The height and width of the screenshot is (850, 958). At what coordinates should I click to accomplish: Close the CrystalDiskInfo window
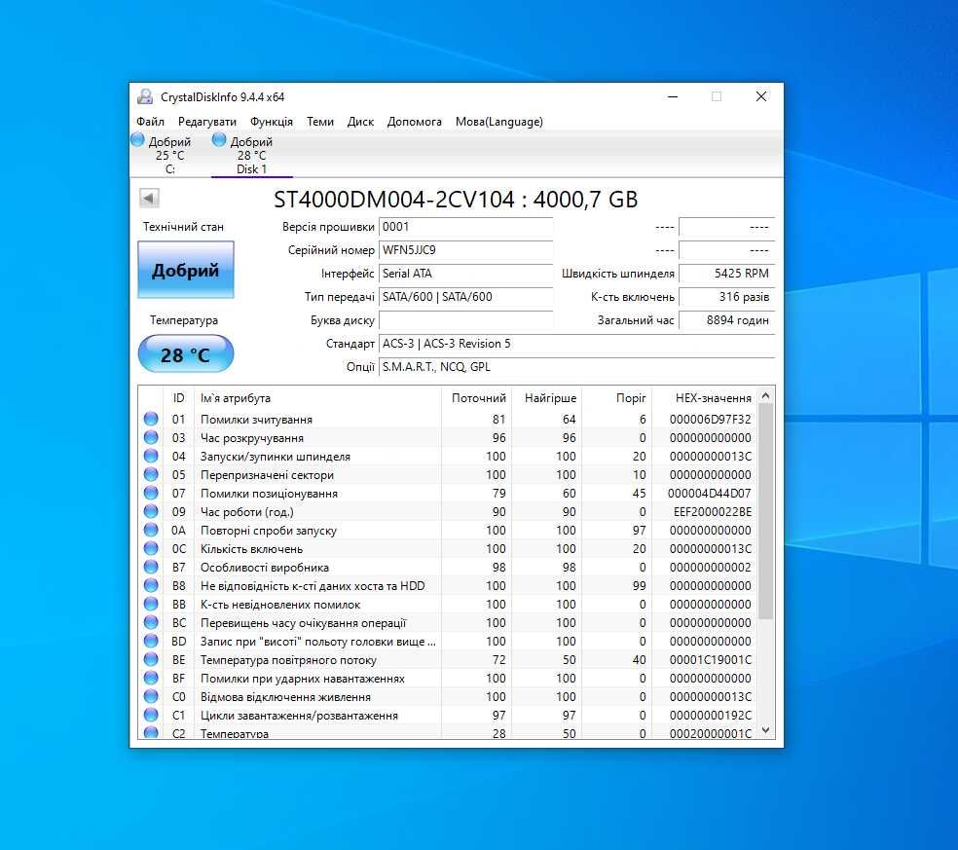click(760, 96)
